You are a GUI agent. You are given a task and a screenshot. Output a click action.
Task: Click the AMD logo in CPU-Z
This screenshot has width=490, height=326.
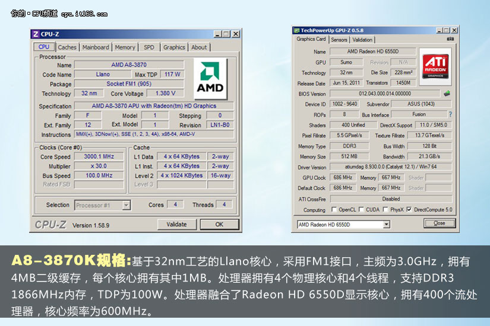coord(210,78)
